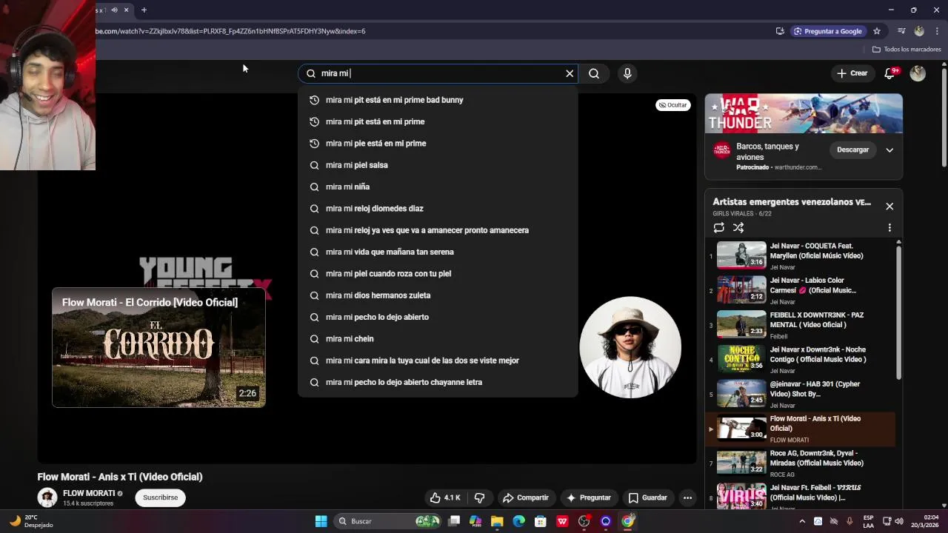
Task: Open File Explorer from the taskbar
Action: pos(497,521)
